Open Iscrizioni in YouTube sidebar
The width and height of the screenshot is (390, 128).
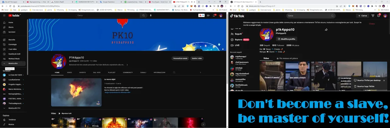tap(14, 32)
